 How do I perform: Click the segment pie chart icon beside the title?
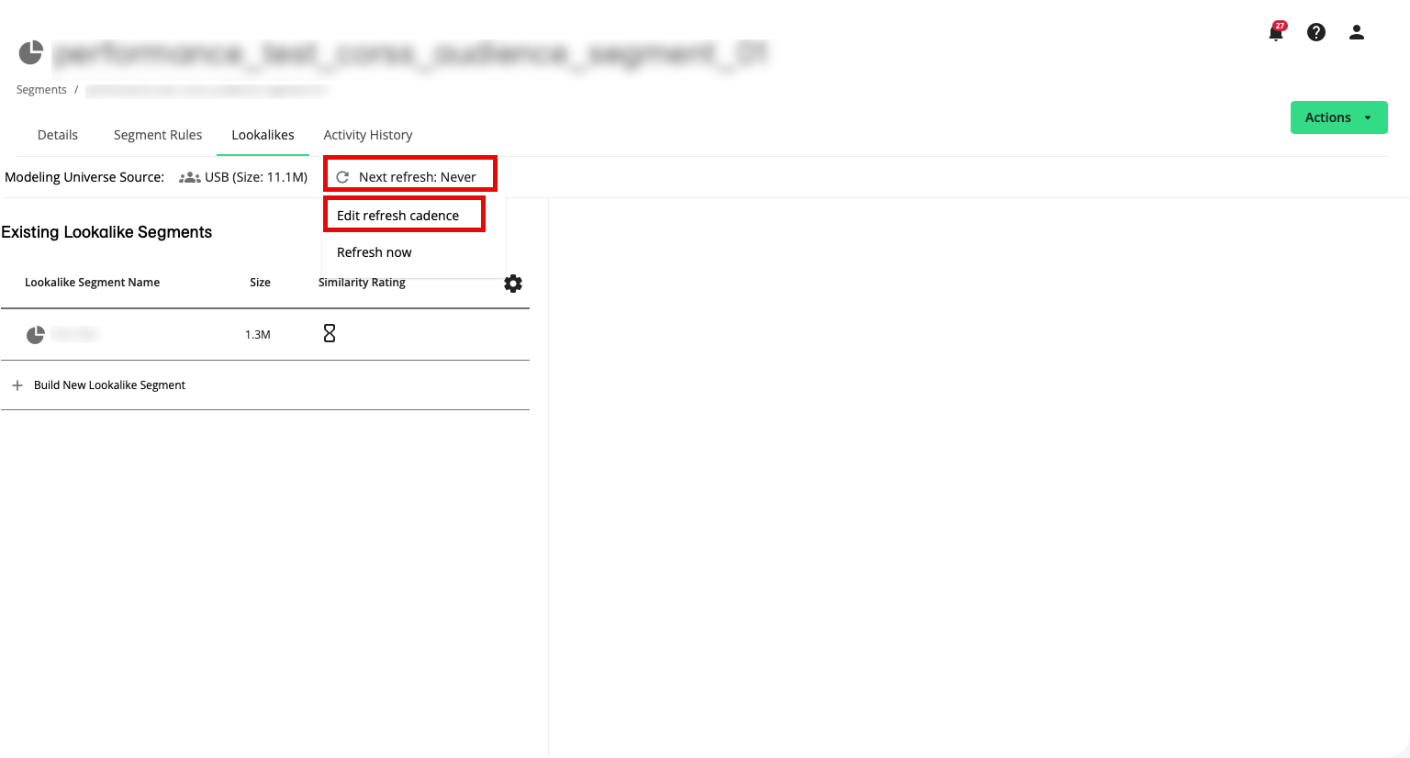(30, 52)
